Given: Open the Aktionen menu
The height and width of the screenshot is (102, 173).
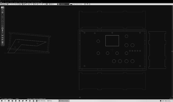Looking at the screenshot, I should pos(24,2).
